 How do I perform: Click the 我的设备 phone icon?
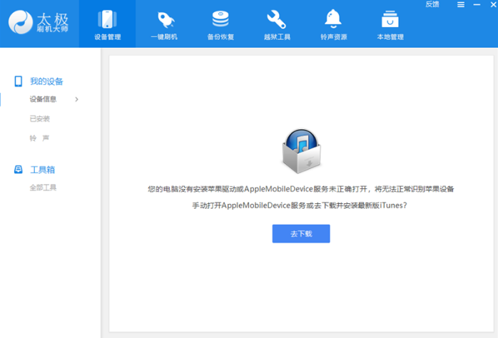tap(19, 81)
